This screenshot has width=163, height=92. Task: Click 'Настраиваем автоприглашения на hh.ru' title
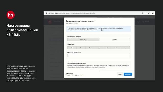click(x=22, y=30)
